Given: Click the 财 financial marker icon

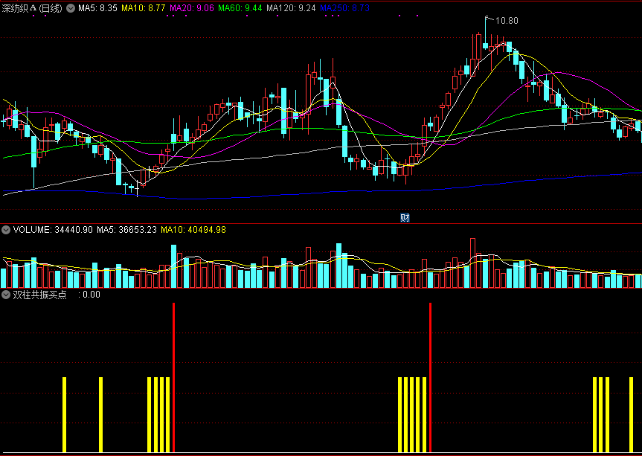Looking at the screenshot, I should [405, 218].
